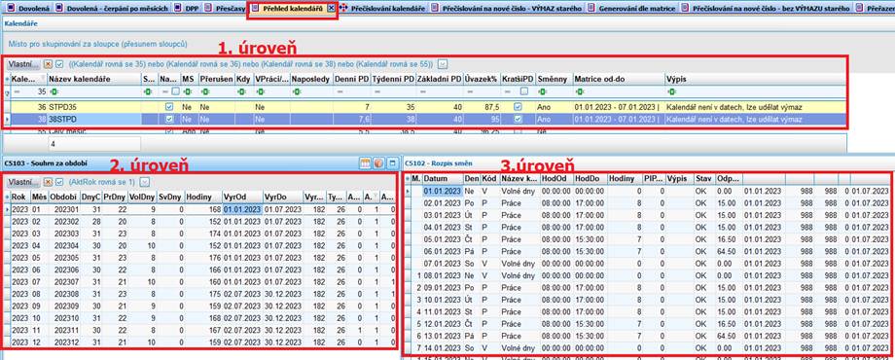Toggle the Kalendář filter enabled checkbox
The height and width of the screenshot is (360, 895).
[x=59, y=64]
